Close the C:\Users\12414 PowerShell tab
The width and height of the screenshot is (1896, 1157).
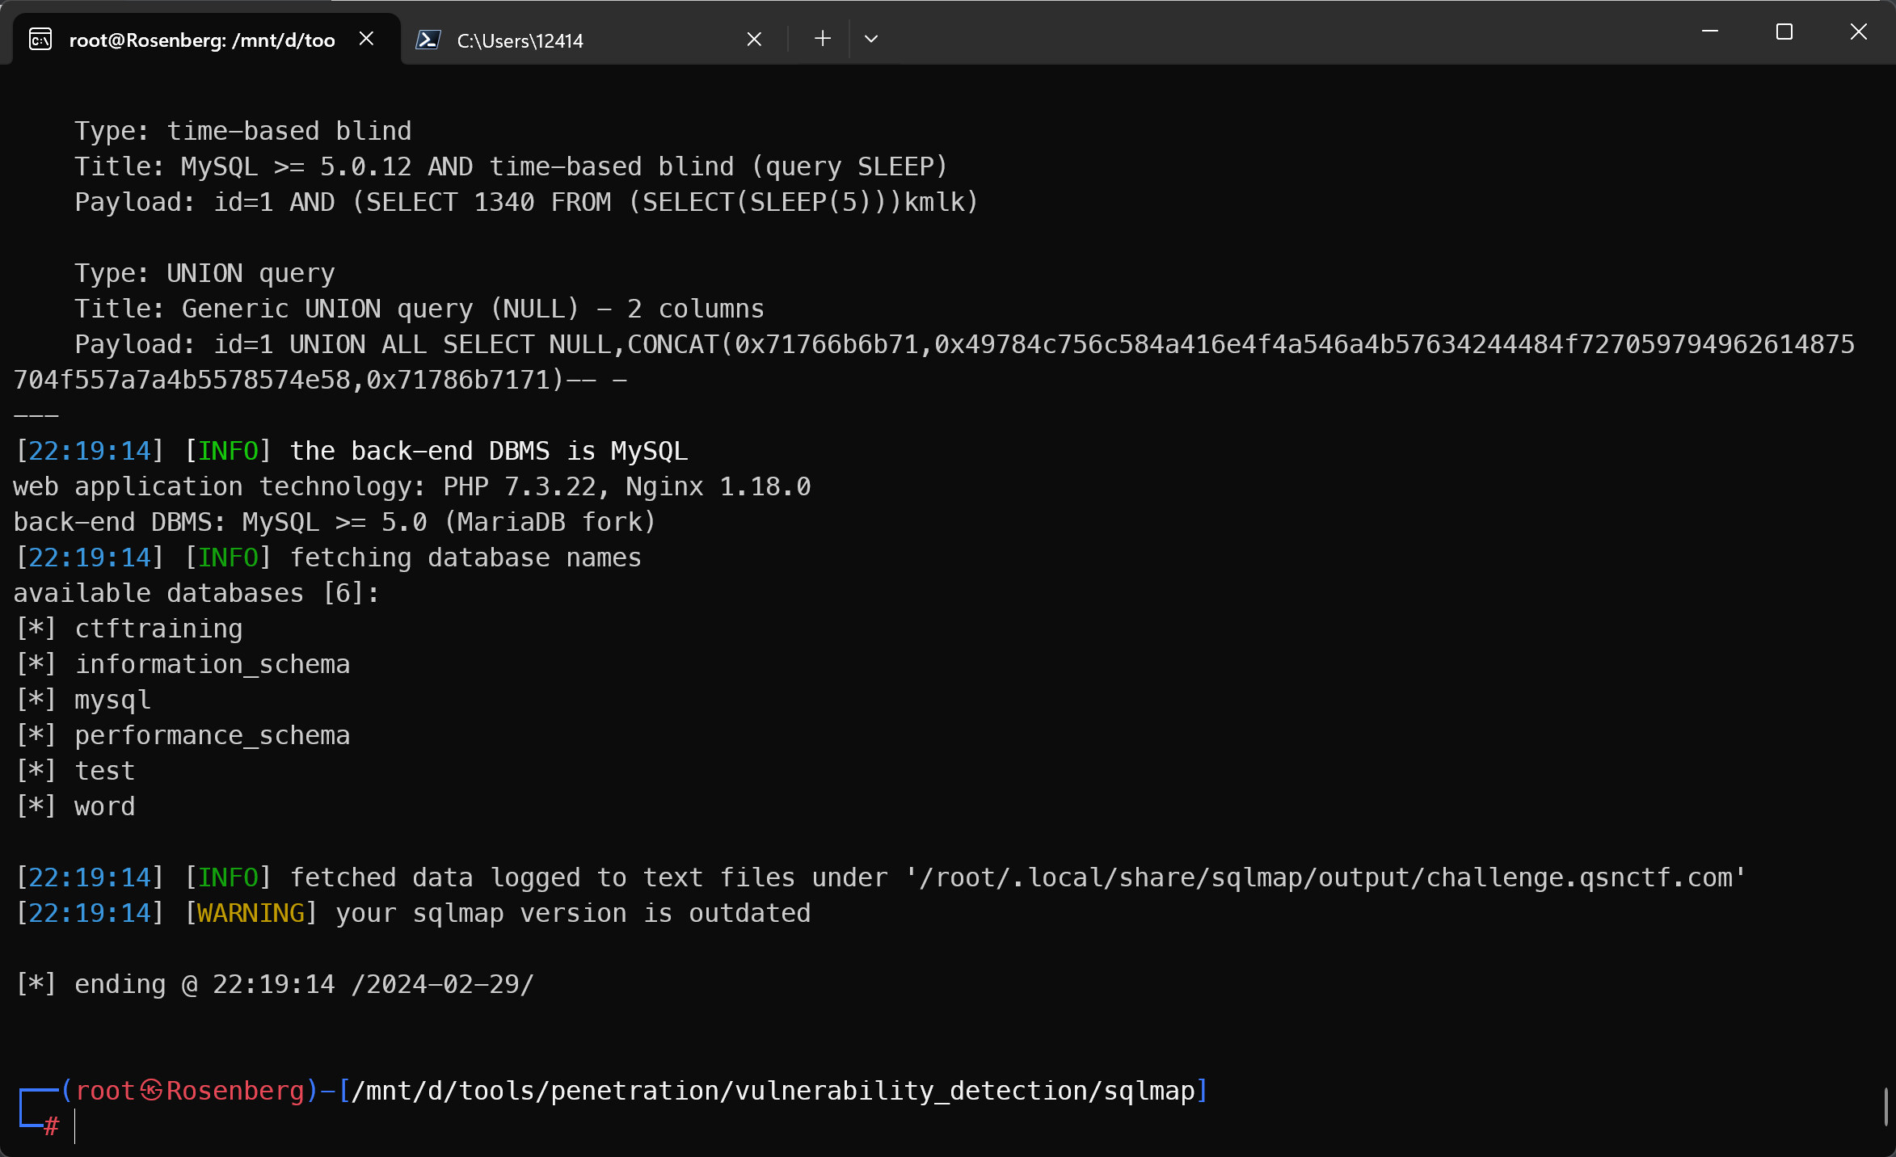(x=754, y=39)
